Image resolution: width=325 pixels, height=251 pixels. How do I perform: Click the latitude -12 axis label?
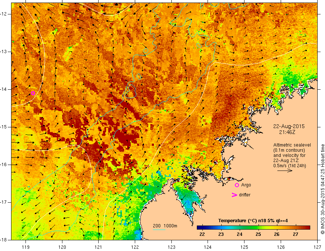(x=4, y=14)
